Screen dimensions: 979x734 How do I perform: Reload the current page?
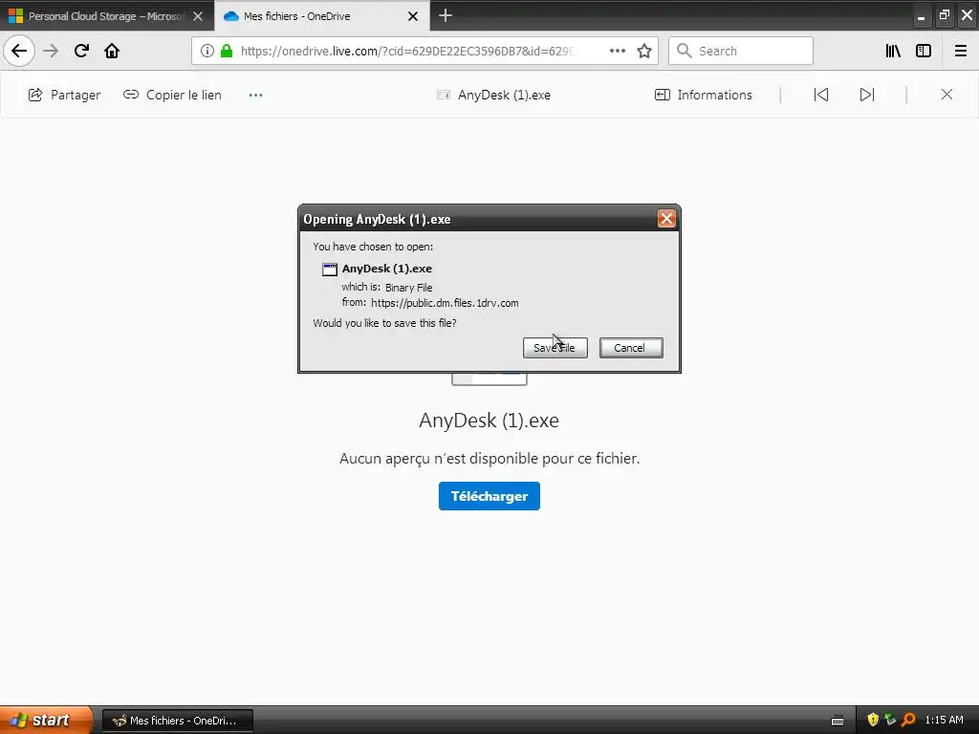81,51
